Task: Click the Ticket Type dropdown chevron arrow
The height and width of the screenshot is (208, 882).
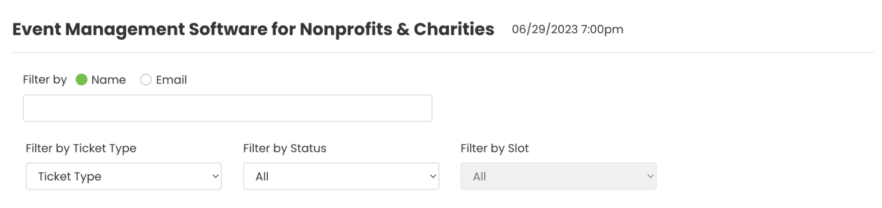Action: (x=215, y=176)
